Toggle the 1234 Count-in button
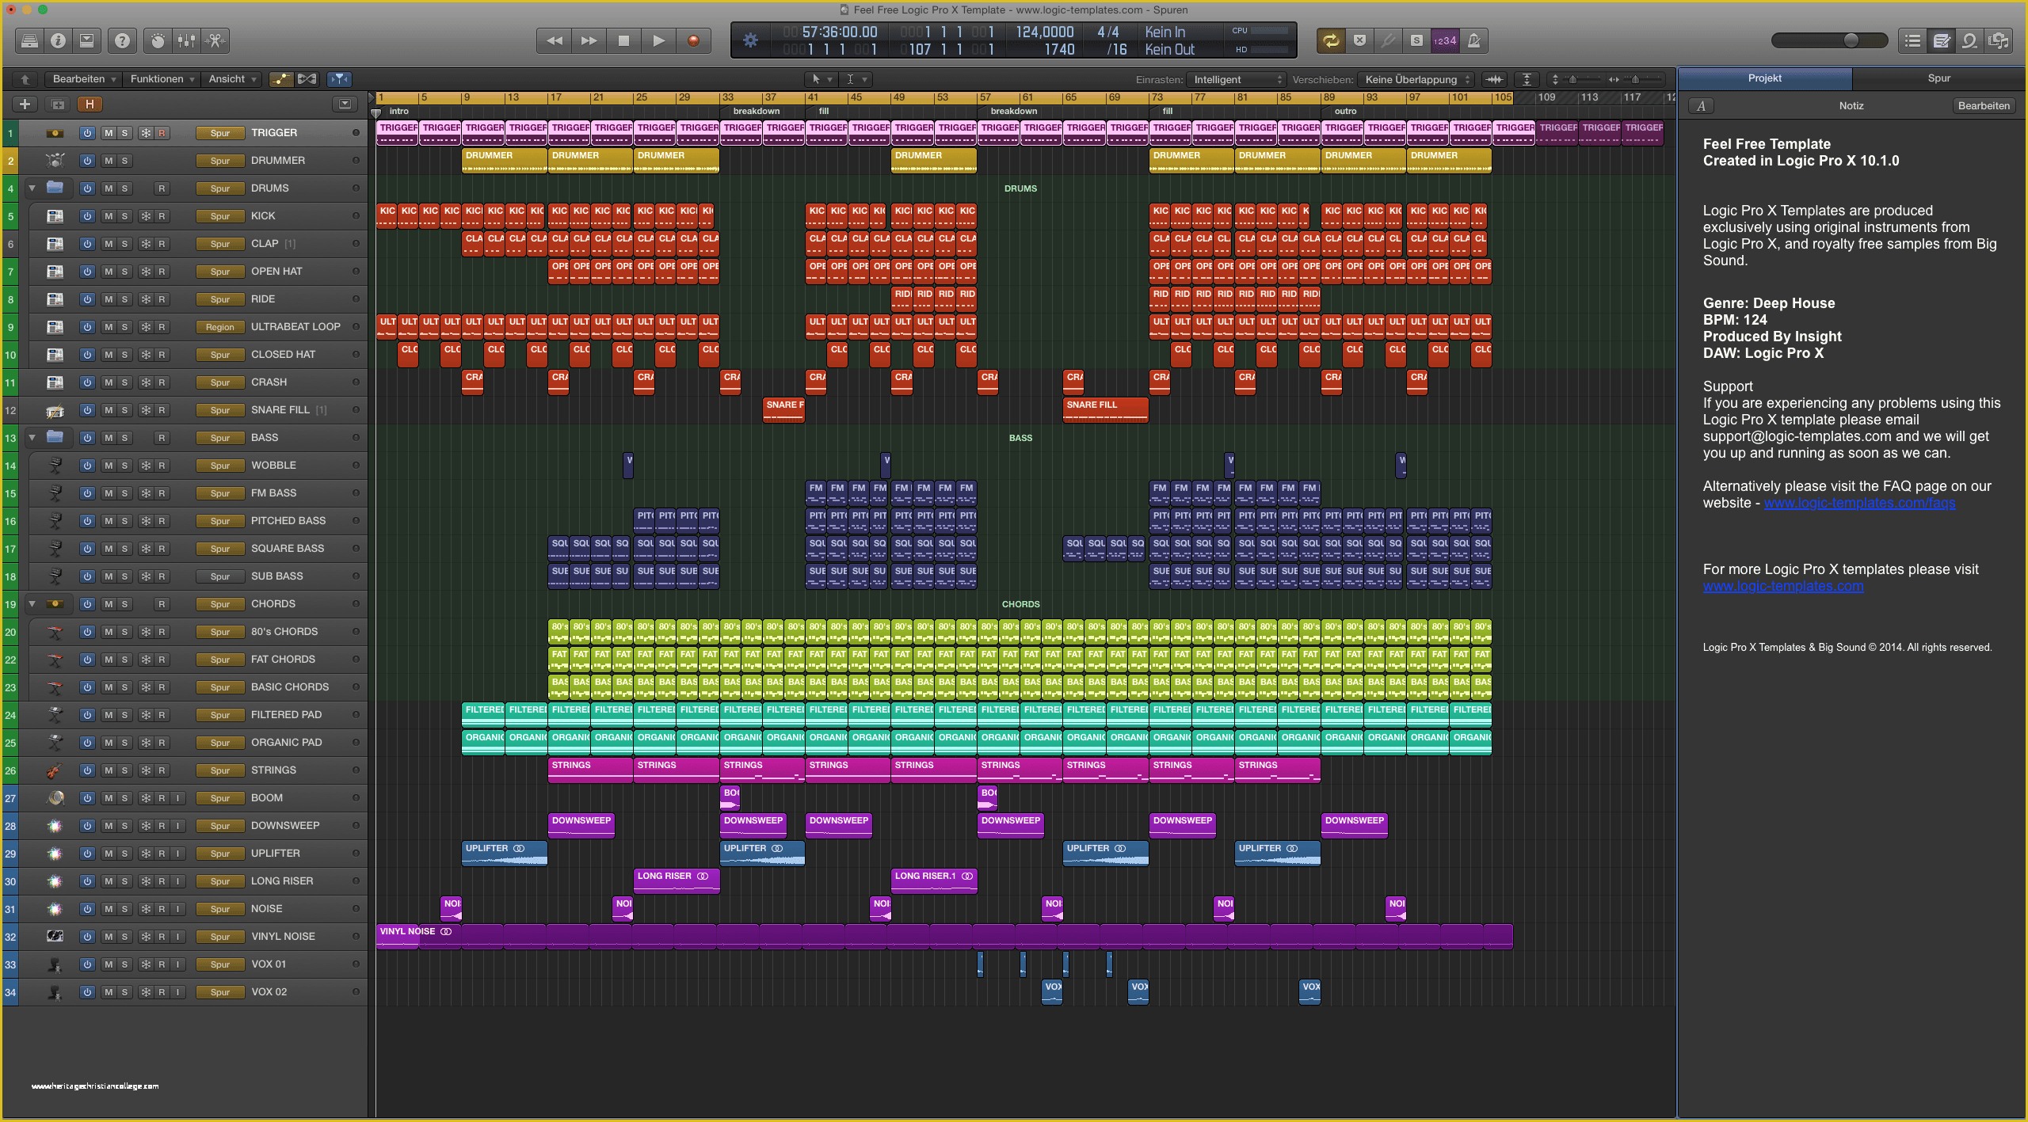The height and width of the screenshot is (1122, 2028). click(x=1445, y=40)
